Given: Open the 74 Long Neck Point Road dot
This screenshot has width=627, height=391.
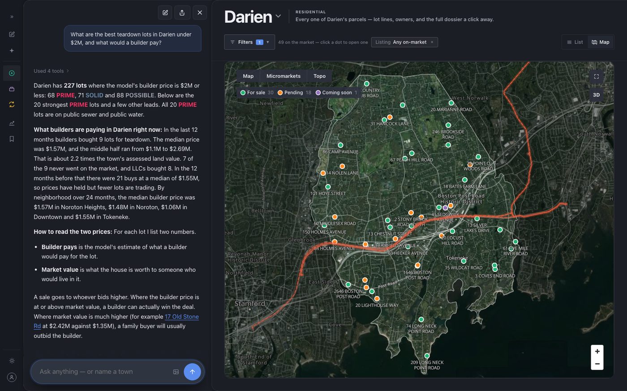Looking at the screenshot, I should point(421,320).
